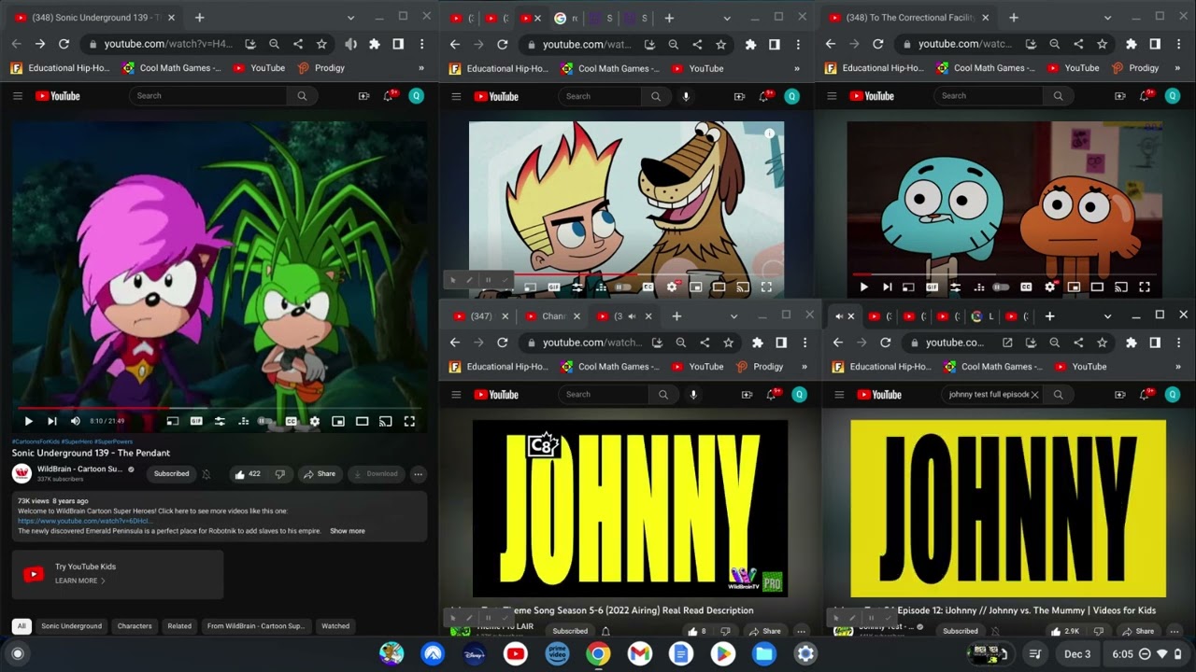Open Chrome menu in bottom-middle Johnny window
Screen dimensions: 1196x672
(x=804, y=343)
